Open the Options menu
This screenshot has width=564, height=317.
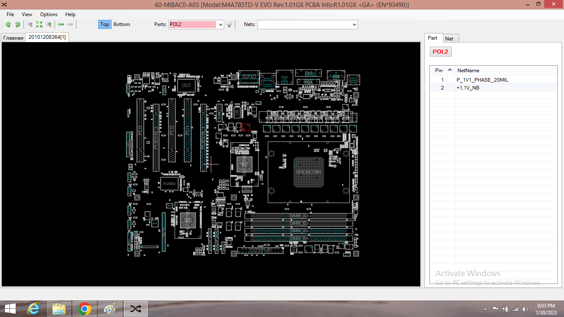[x=49, y=14]
